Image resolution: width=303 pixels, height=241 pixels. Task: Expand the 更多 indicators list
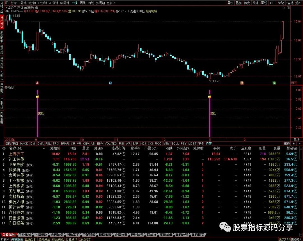click(201, 144)
